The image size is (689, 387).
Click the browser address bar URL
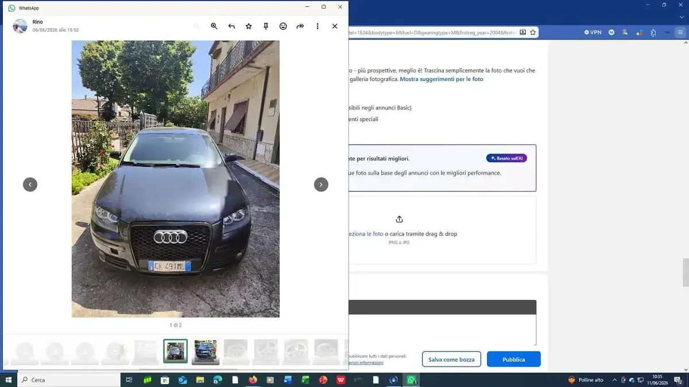[432, 33]
